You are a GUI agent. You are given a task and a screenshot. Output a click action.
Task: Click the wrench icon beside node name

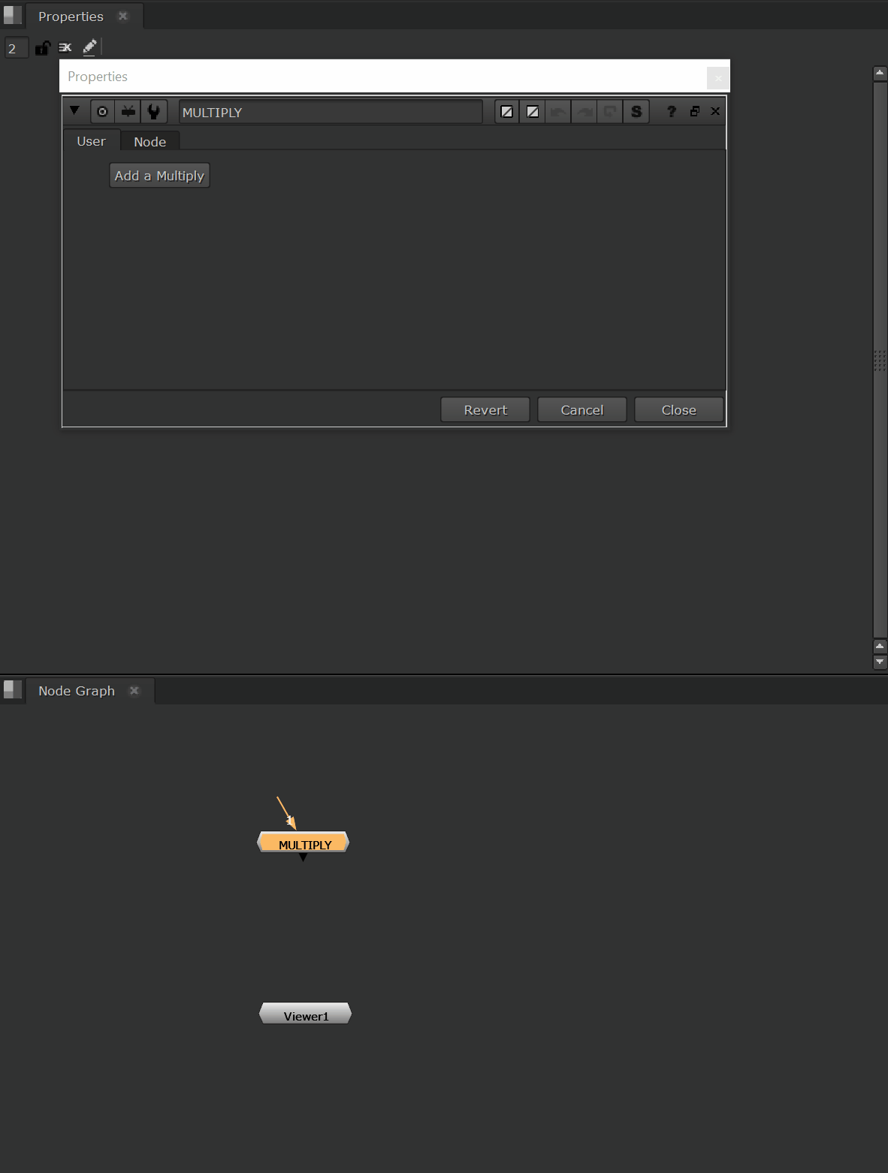(154, 112)
